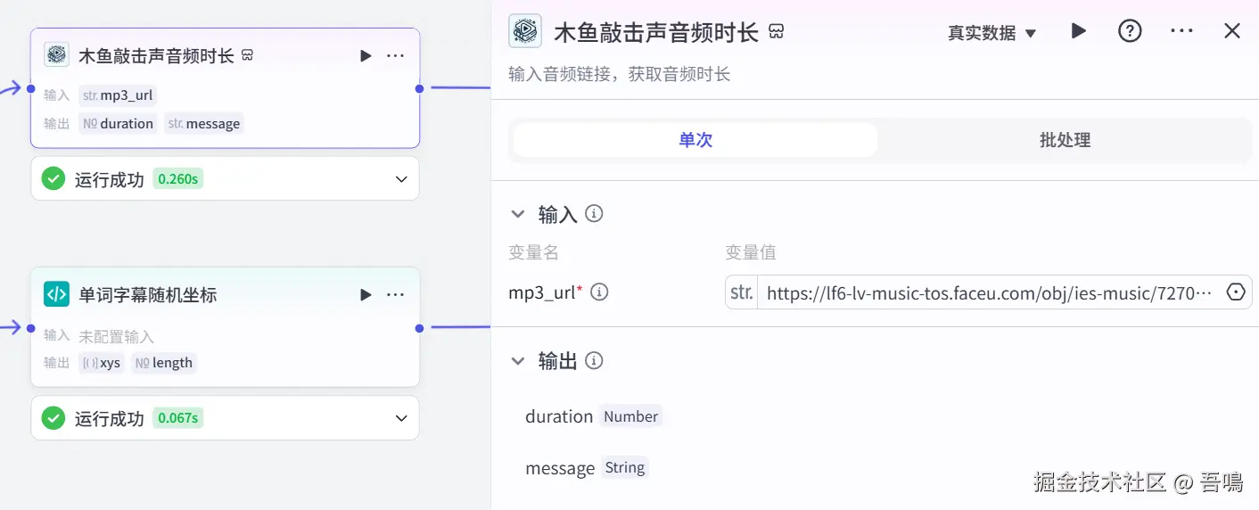Click the message output name in panel
This screenshot has width=1259, height=510.
click(560, 468)
